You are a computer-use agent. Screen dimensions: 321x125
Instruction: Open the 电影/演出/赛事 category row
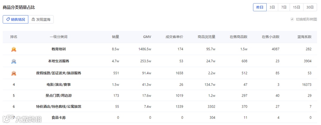point(160,84)
